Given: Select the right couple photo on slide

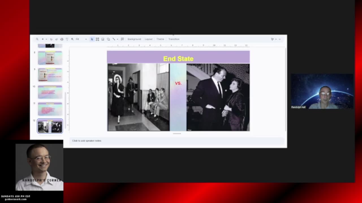Looking at the screenshot, I should tap(218, 97).
